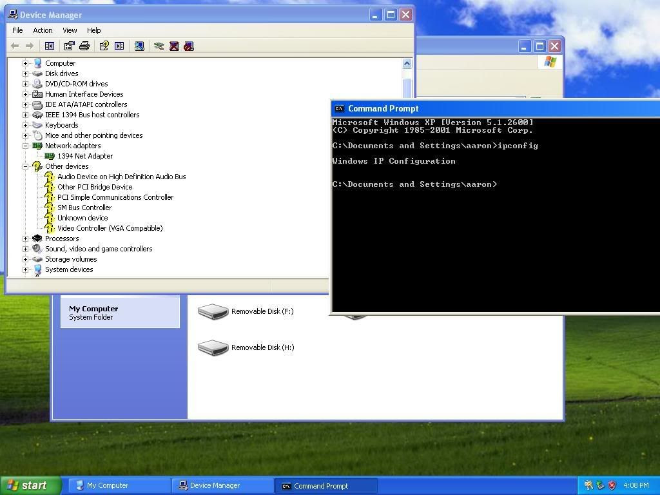
Task: Click the Keyboards category icon
Action: (x=37, y=125)
